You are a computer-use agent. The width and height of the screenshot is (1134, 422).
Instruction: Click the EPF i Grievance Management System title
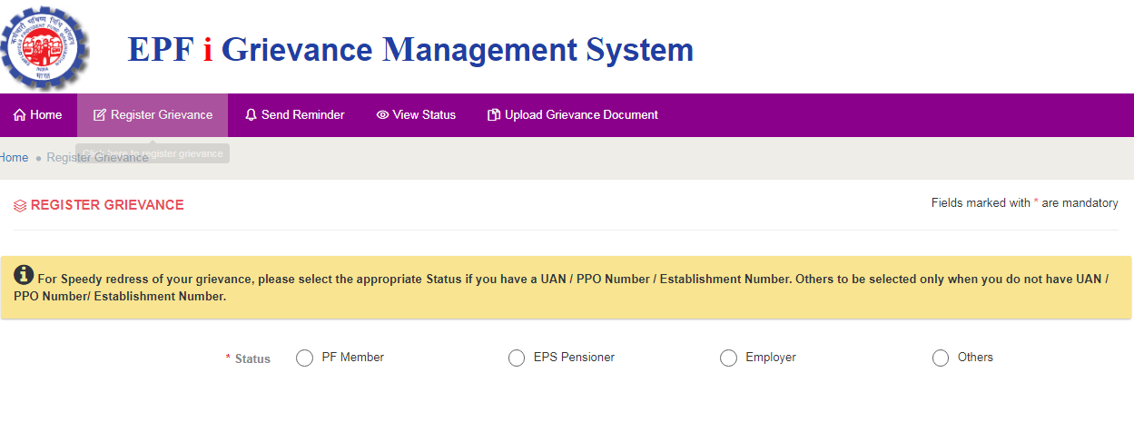point(410,49)
